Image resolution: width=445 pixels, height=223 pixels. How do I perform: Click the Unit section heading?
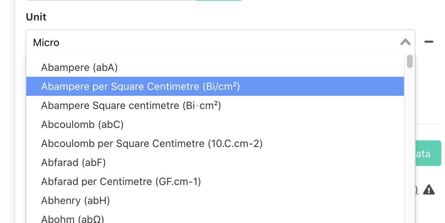tap(36, 17)
